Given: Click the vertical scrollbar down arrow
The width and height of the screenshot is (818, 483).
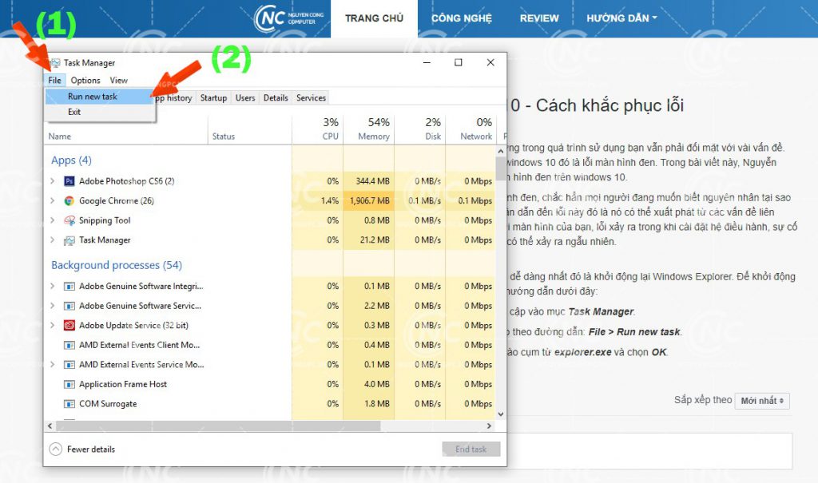Looking at the screenshot, I should tap(501, 414).
